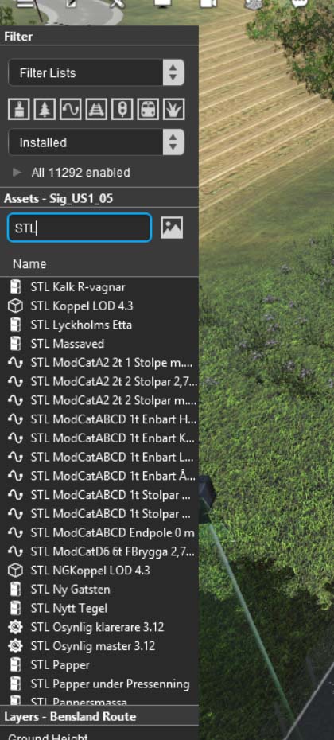Select the ground texture brush filter icon
This screenshot has height=740, width=334.
pyautogui.click(x=19, y=110)
